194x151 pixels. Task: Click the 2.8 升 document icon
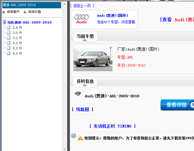tap(9, 28)
